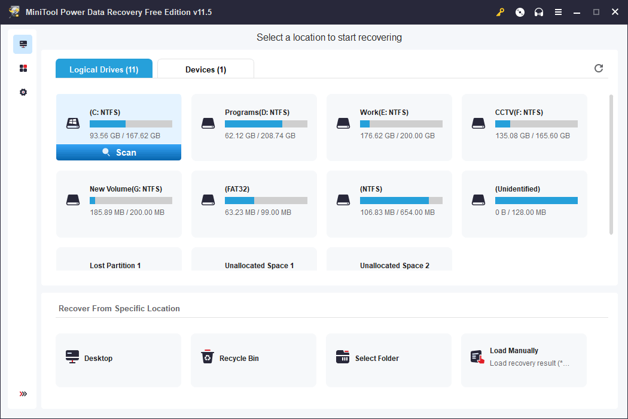The image size is (628, 419).
Task: Select the This PC sidebar icon
Action: 23,44
